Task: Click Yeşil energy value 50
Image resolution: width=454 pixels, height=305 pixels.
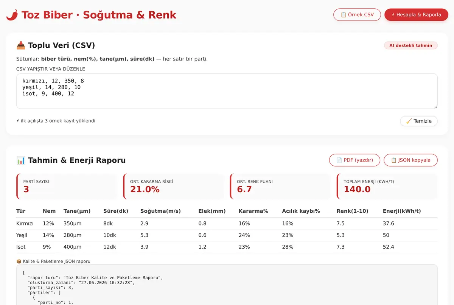Action: coord(386,235)
